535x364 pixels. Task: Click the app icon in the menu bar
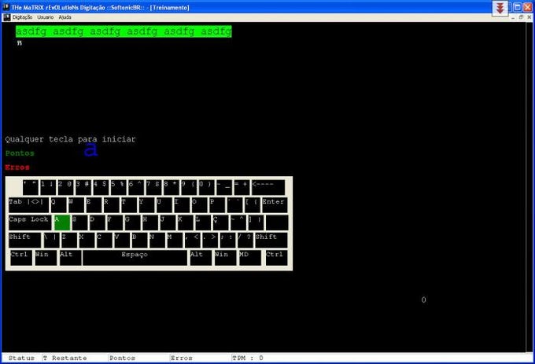click(x=7, y=17)
